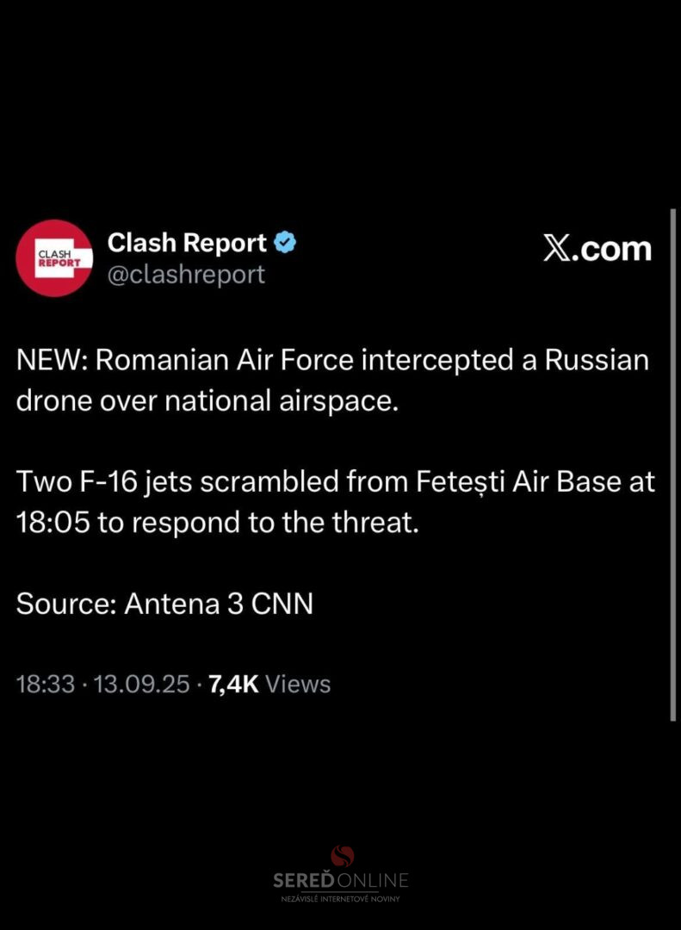Click the 18:05 time in post body

click(x=53, y=523)
